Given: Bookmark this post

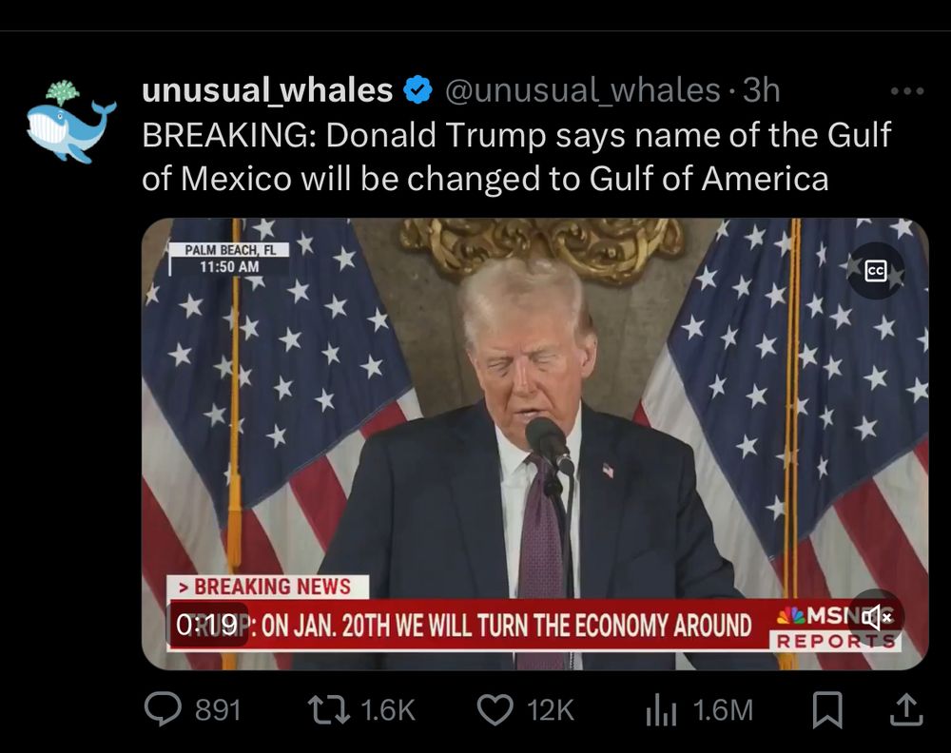Looking at the screenshot, I should point(827,709).
